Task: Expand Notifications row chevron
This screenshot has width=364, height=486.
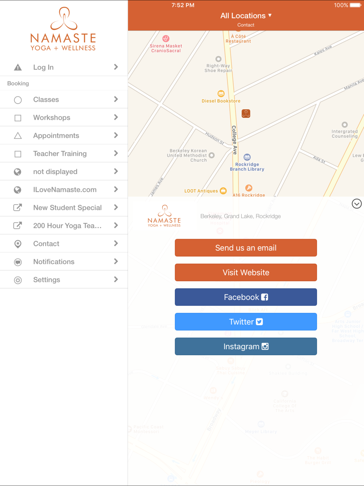Action: tap(116, 261)
